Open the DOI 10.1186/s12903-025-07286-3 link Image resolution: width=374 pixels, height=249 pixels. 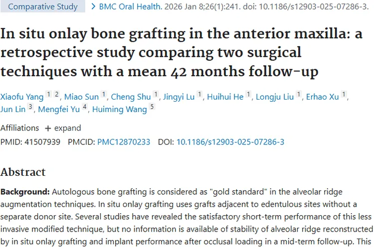pyautogui.click(x=230, y=142)
